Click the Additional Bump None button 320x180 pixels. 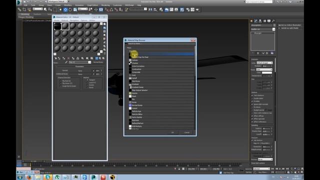(x=80, y=74)
